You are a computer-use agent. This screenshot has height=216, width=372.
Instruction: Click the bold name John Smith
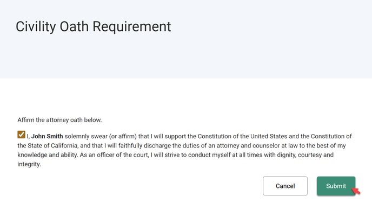47,136
